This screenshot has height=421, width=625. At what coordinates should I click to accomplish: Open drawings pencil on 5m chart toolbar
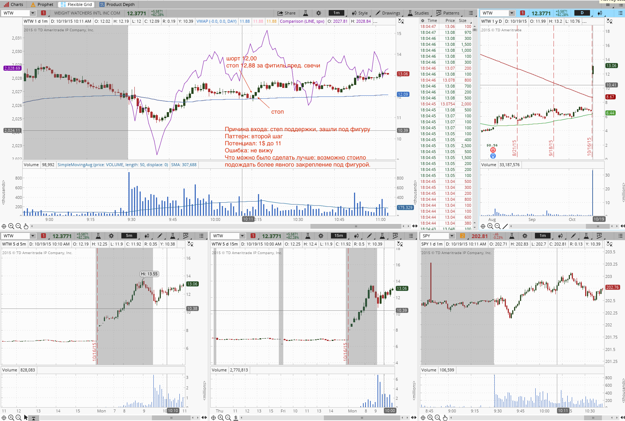click(x=160, y=236)
